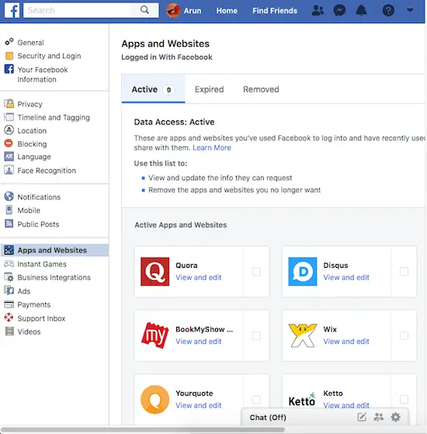Click the search magnifier icon
Viewport: 427px width, 434px height.
(144, 10)
